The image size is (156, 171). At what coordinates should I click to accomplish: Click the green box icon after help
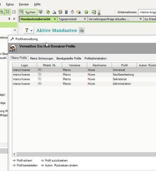tap(94, 12)
